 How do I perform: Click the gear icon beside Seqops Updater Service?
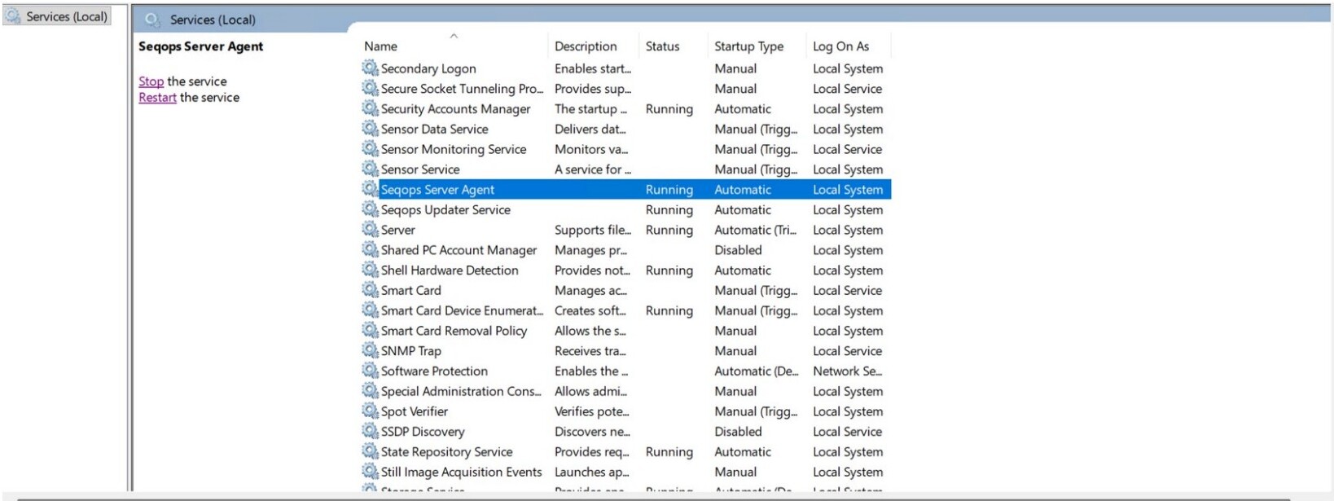click(x=371, y=209)
